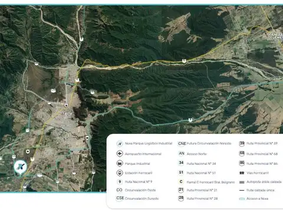This screenshot has height=212, width=283.
Task: Select the Parque Industrial legend icon
Action: [x=120, y=163]
